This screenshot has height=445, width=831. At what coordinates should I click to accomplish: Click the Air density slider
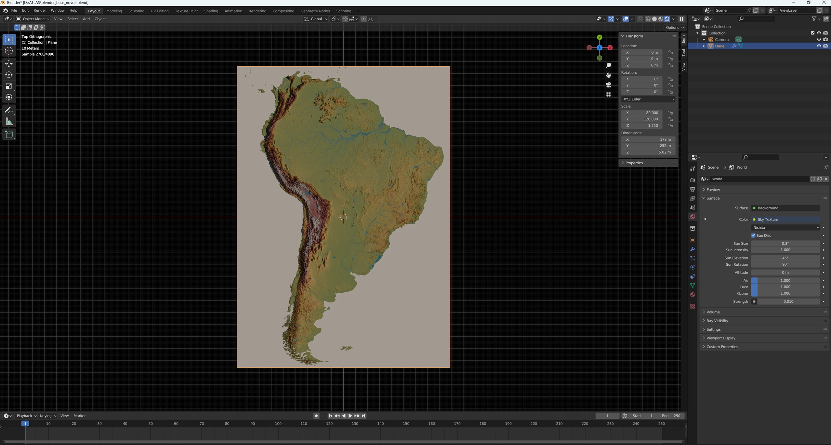click(x=785, y=281)
